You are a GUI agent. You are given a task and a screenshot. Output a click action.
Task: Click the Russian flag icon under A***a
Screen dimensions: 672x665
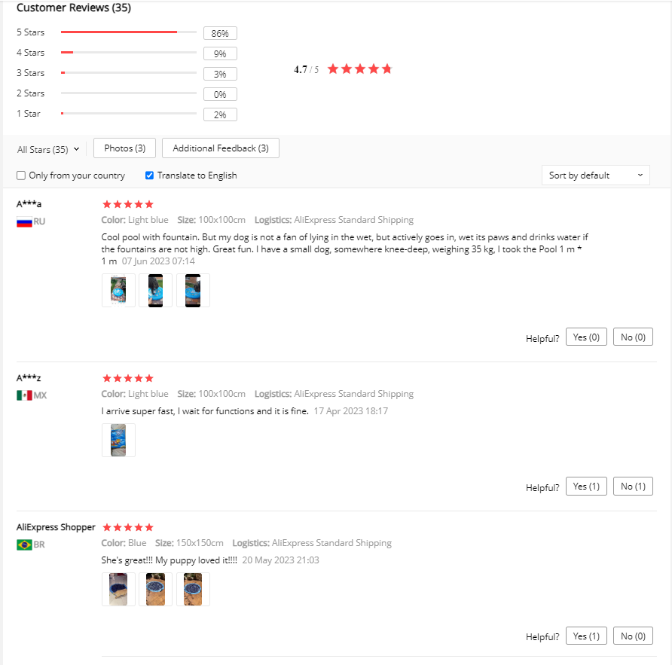click(24, 222)
